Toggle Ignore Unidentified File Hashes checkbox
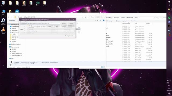 pos(31,26)
